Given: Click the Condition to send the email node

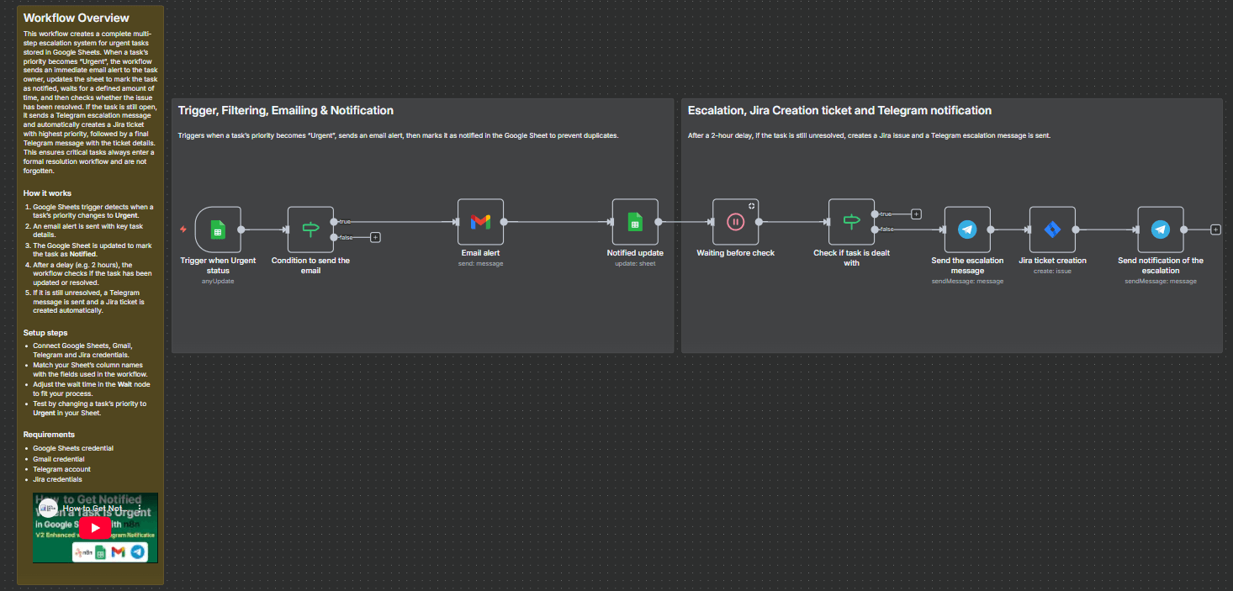Looking at the screenshot, I should click(x=310, y=229).
